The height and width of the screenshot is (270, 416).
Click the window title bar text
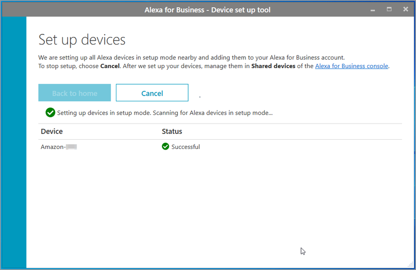207,10
